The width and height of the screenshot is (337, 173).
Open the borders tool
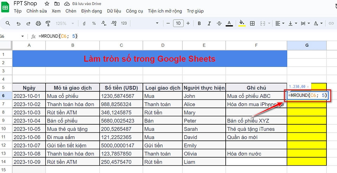pyautogui.click(x=252, y=23)
